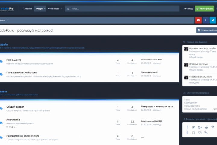Expand the Что нового dropdown arrow

point(61,9)
